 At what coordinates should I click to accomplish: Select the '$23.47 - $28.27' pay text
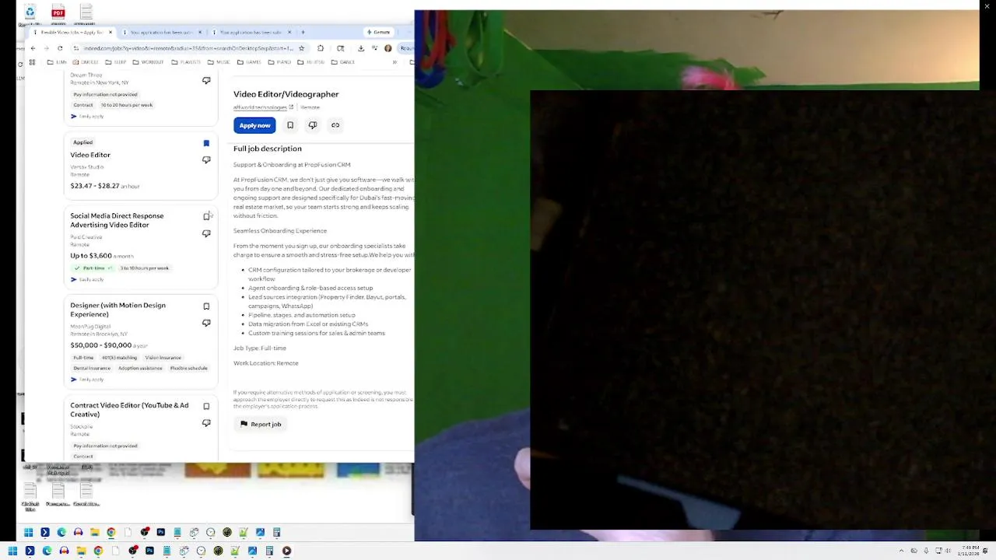pos(95,186)
